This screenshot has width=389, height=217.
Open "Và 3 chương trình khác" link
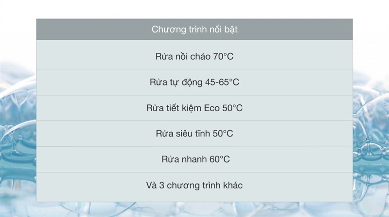(x=194, y=185)
